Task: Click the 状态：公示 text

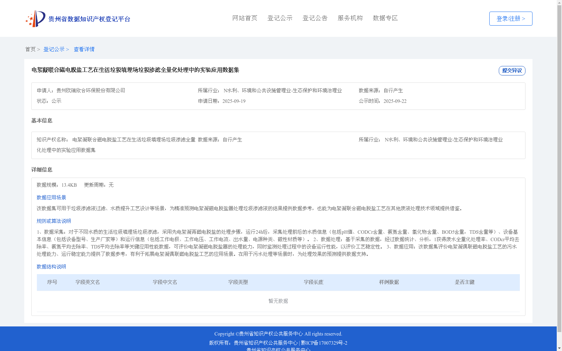Action: (x=49, y=101)
